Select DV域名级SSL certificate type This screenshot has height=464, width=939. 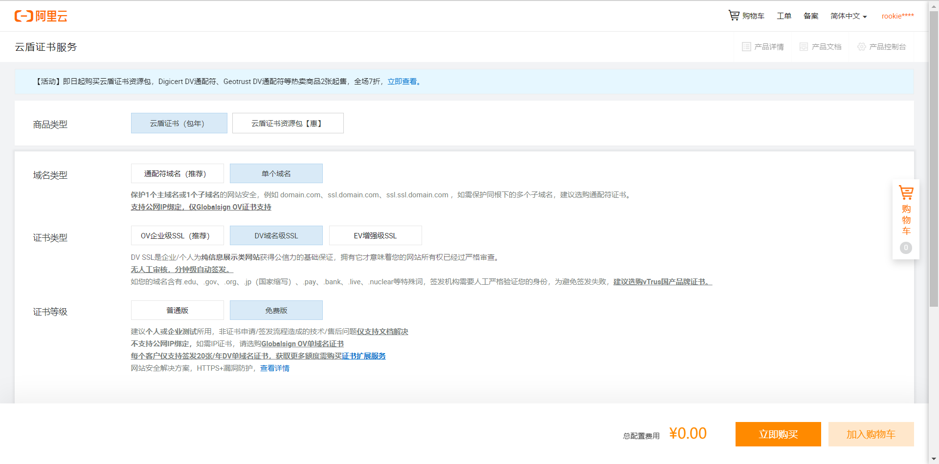pos(276,235)
